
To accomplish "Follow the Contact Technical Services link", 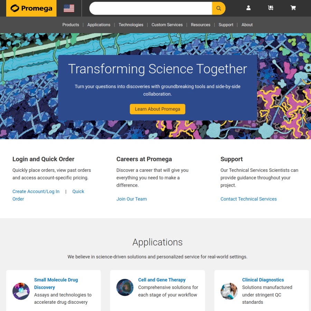I will pos(248,199).
